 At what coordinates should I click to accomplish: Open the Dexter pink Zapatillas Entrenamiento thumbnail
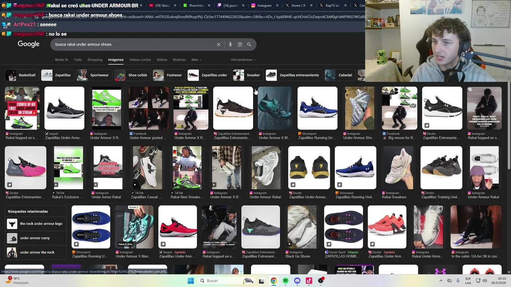(x=26, y=167)
